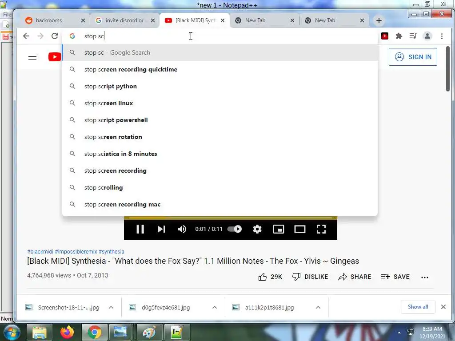This screenshot has width=455, height=341.
Task: Select the 'stop screen recording' suggestion
Action: 220,171
